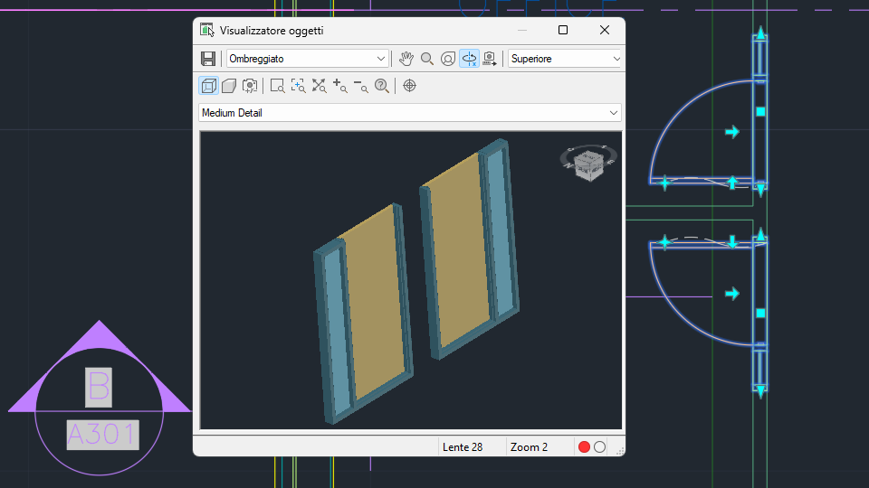Click the zoom window icon

(x=277, y=86)
